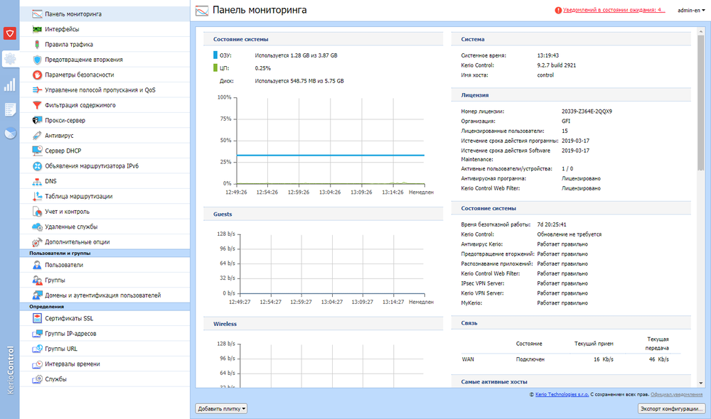Image resolution: width=711 pixels, height=419 pixels.
Task: Open the Kerio Technologies s.r.o. link
Action: click(562, 395)
